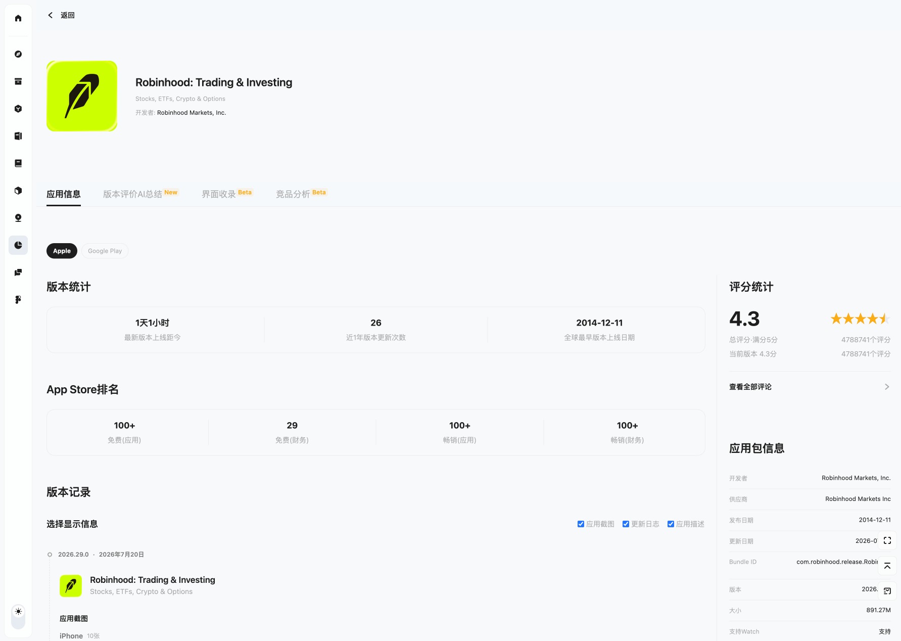
Task: Click the large Robinhood app icon thumbnail
Action: (x=82, y=96)
